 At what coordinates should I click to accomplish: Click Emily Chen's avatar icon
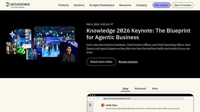[x=103, y=105]
